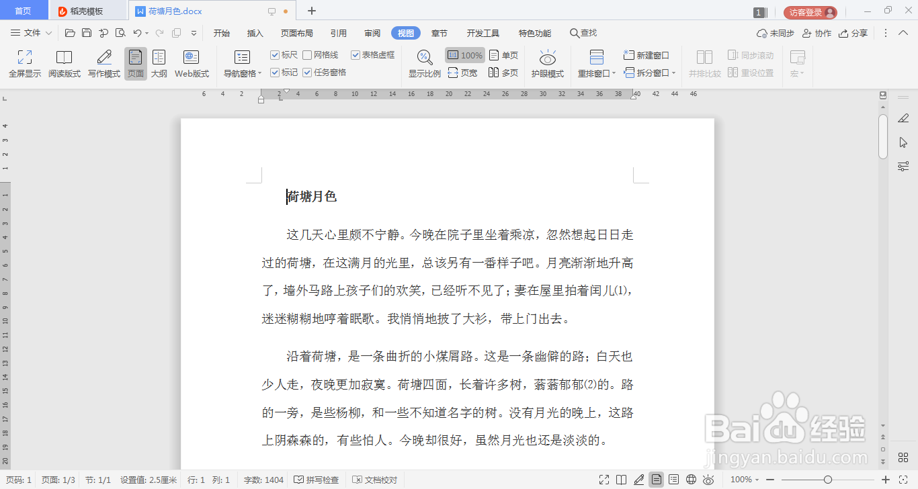Expand the undo history dropdown arrow
This screenshot has height=489, width=918.
point(147,33)
